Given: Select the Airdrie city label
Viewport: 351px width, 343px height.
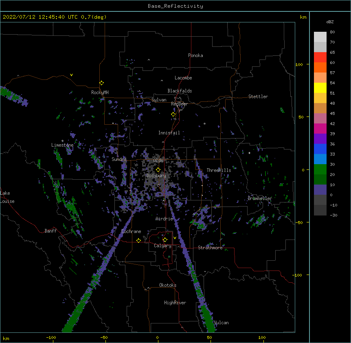Looking at the screenshot, I should pos(165,219).
